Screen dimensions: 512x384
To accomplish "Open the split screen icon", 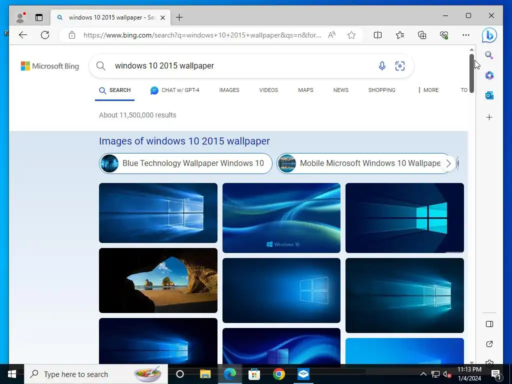I will click(x=377, y=35).
